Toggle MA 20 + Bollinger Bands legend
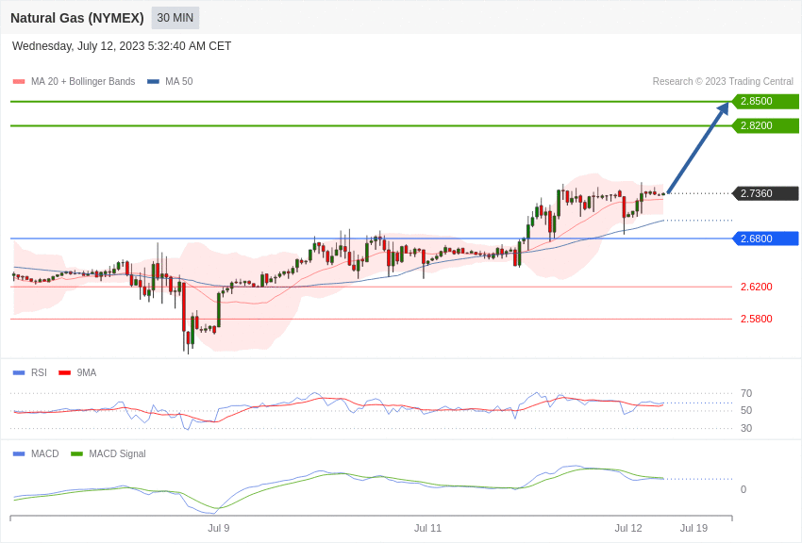Viewport: 802px width, 543px height. 75,81
